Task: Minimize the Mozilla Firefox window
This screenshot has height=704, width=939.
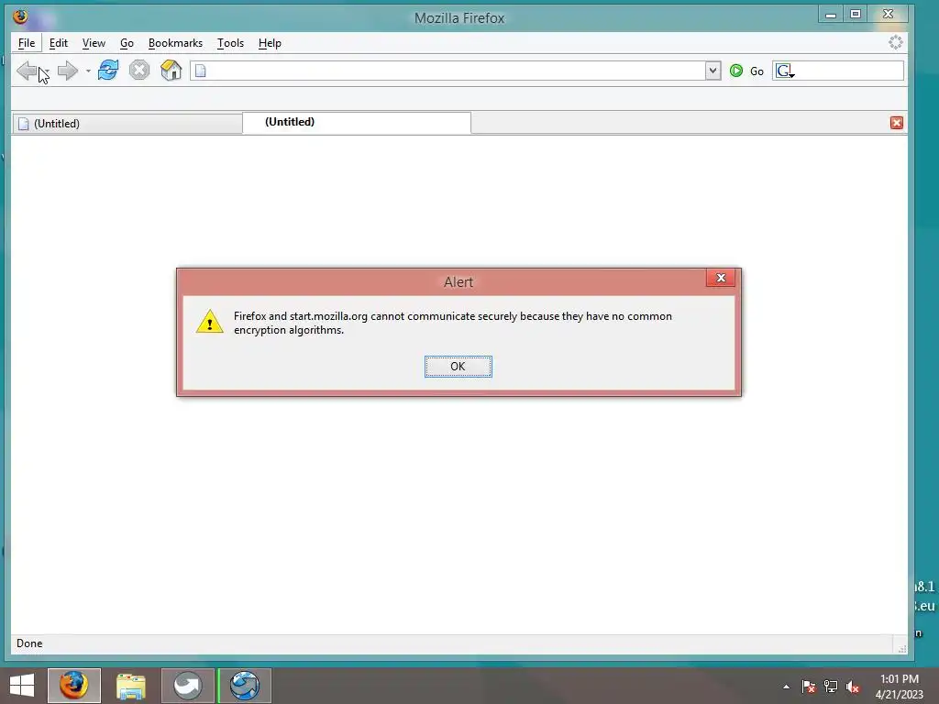Action: click(x=831, y=15)
